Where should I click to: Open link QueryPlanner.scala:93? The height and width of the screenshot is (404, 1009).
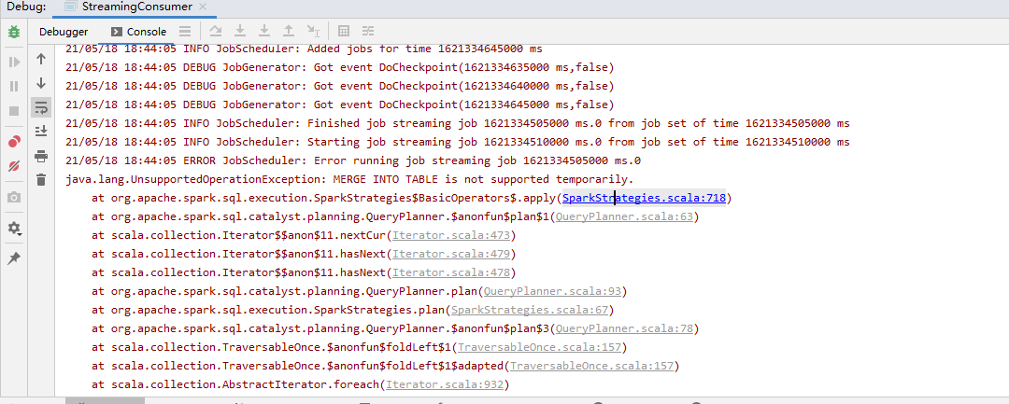pos(552,291)
